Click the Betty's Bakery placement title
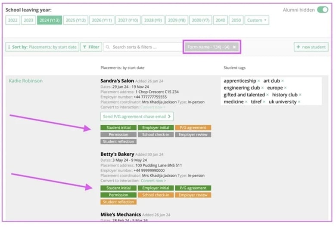The width and height of the screenshot is (336, 228). pyautogui.click(x=117, y=154)
